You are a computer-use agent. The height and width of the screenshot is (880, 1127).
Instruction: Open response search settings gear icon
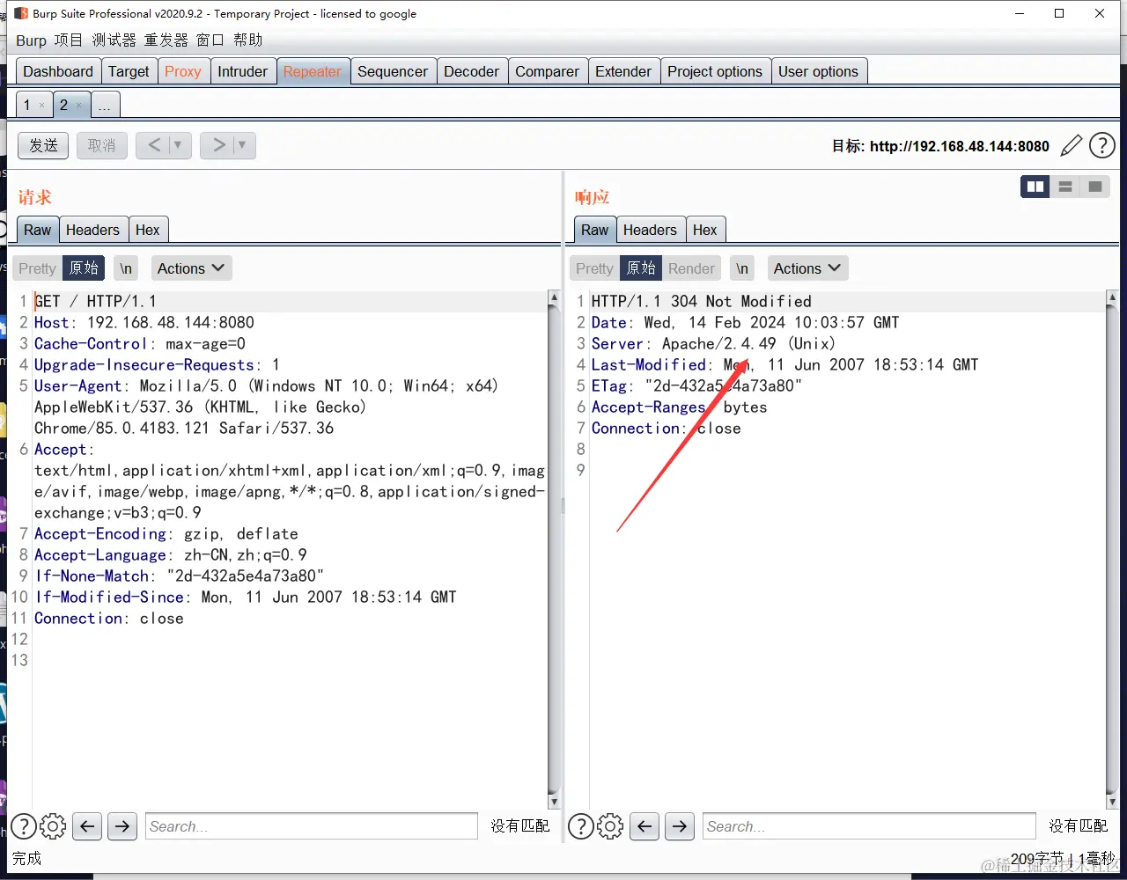click(611, 826)
